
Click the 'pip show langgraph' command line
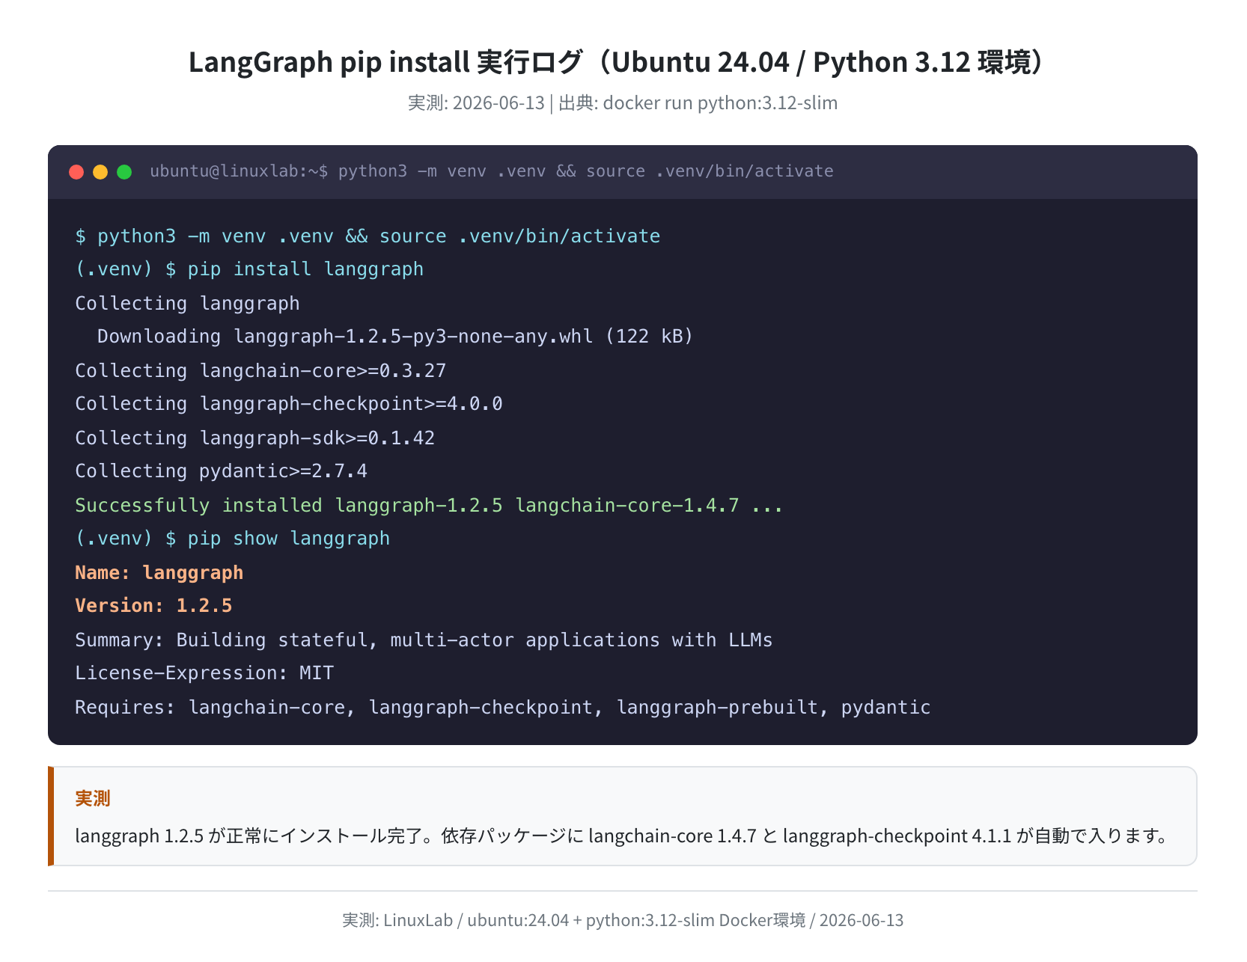(232, 539)
